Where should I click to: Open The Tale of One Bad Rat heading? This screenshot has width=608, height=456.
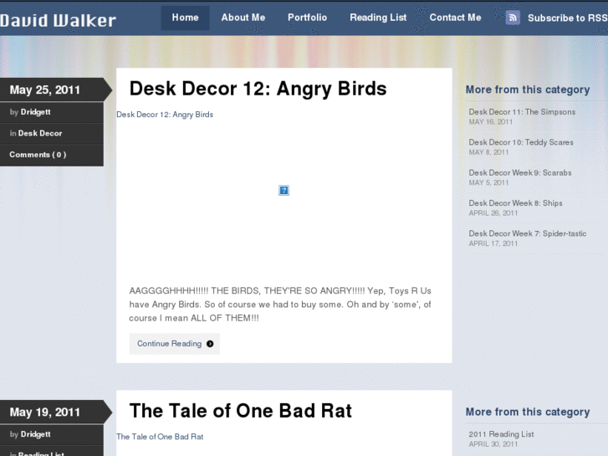240,411
